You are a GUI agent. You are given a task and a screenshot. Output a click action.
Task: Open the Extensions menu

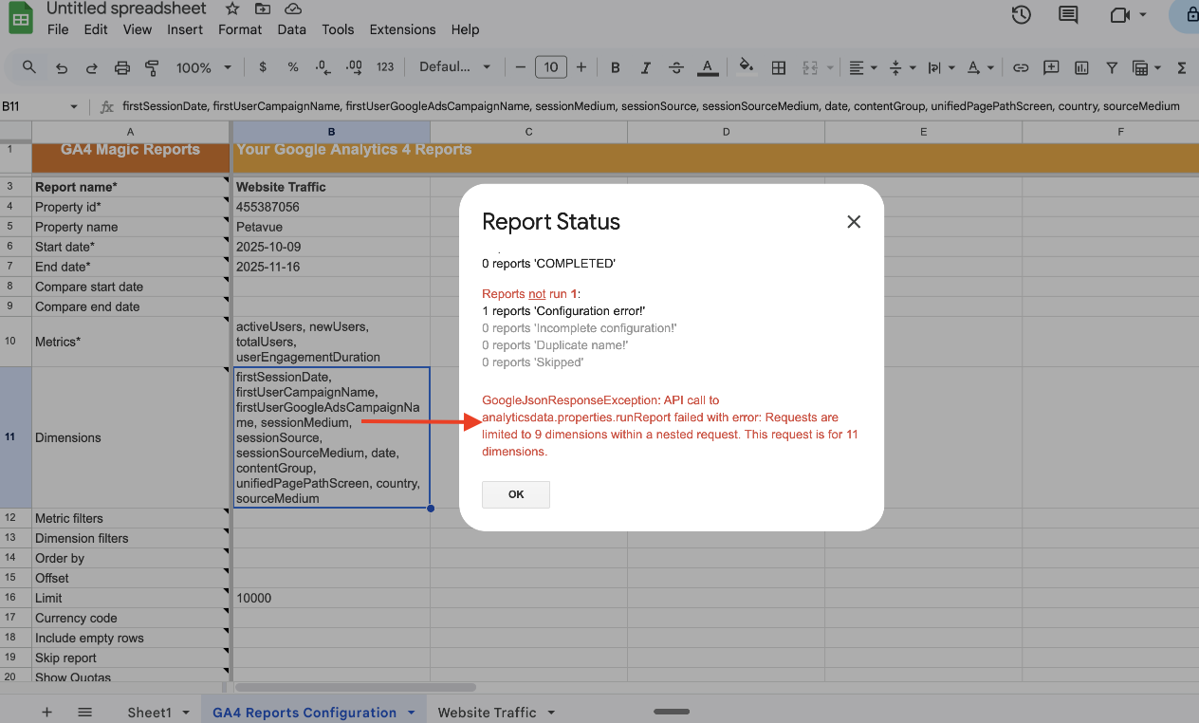402,29
